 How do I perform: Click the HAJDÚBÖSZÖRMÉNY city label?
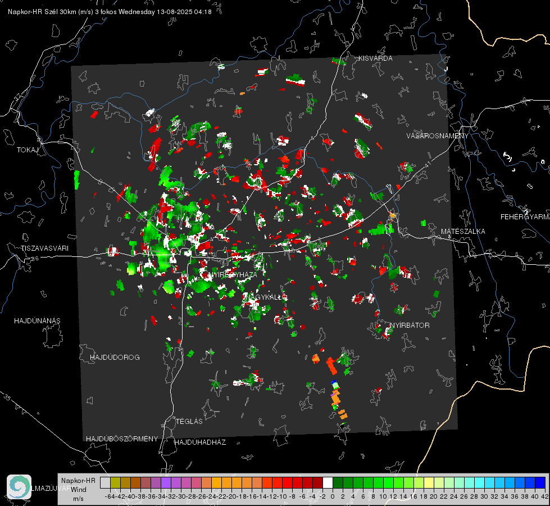(122, 439)
